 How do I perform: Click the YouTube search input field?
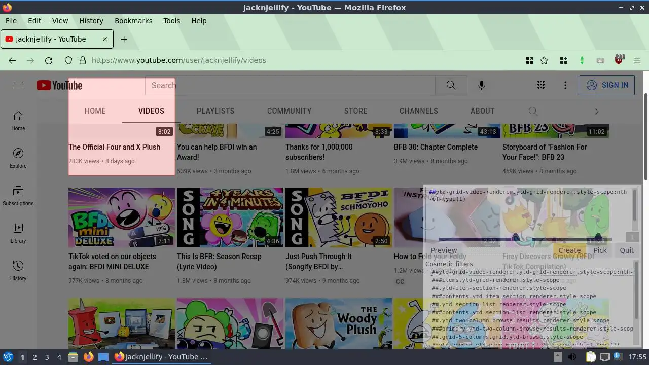click(290, 85)
